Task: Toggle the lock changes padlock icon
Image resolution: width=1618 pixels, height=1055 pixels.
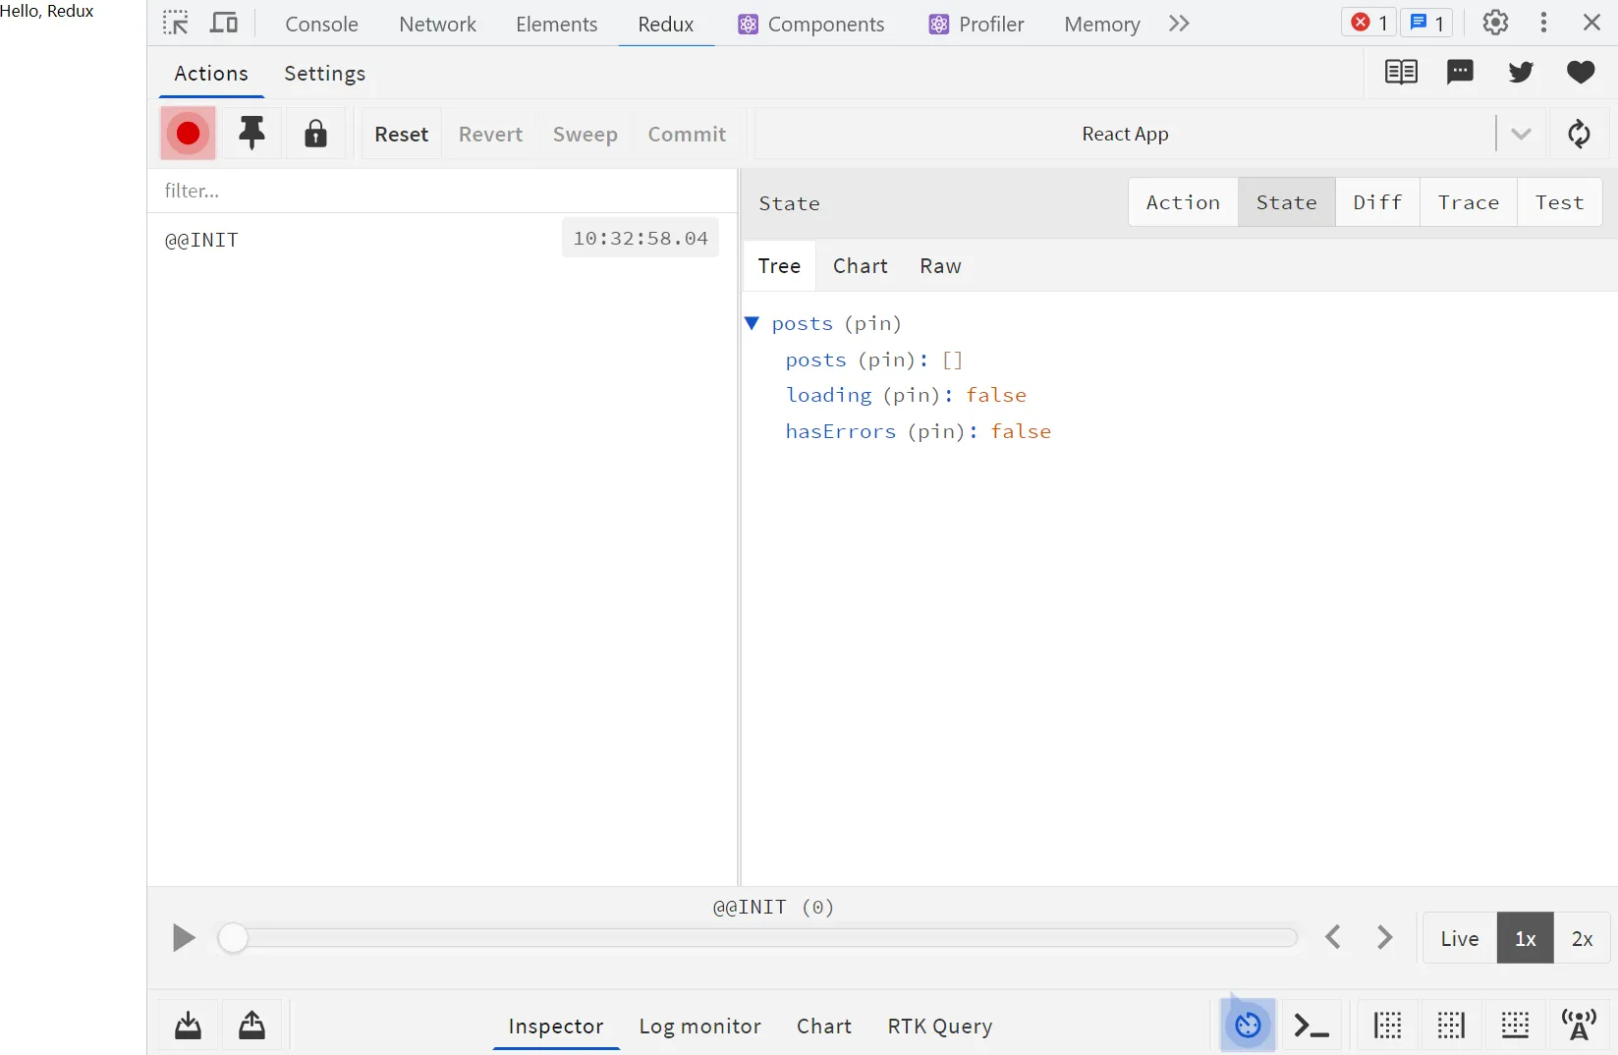Action: 315,134
